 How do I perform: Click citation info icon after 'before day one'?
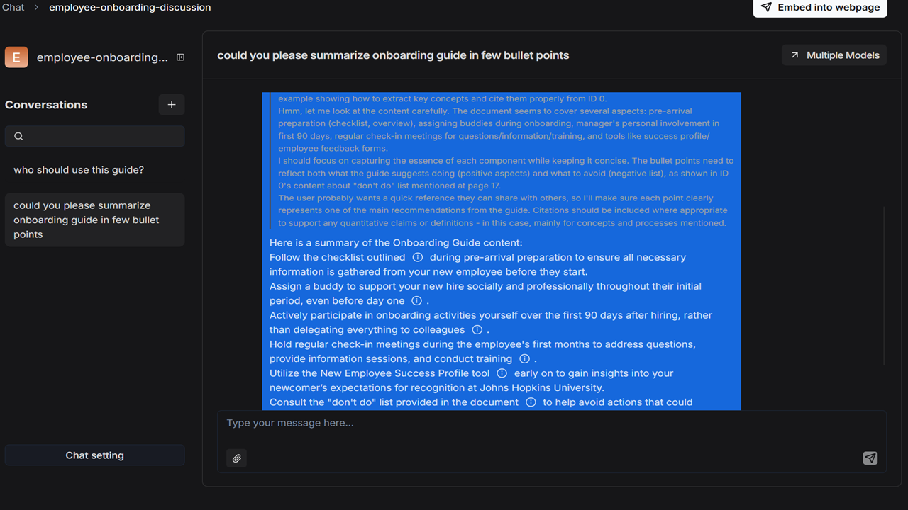point(416,300)
